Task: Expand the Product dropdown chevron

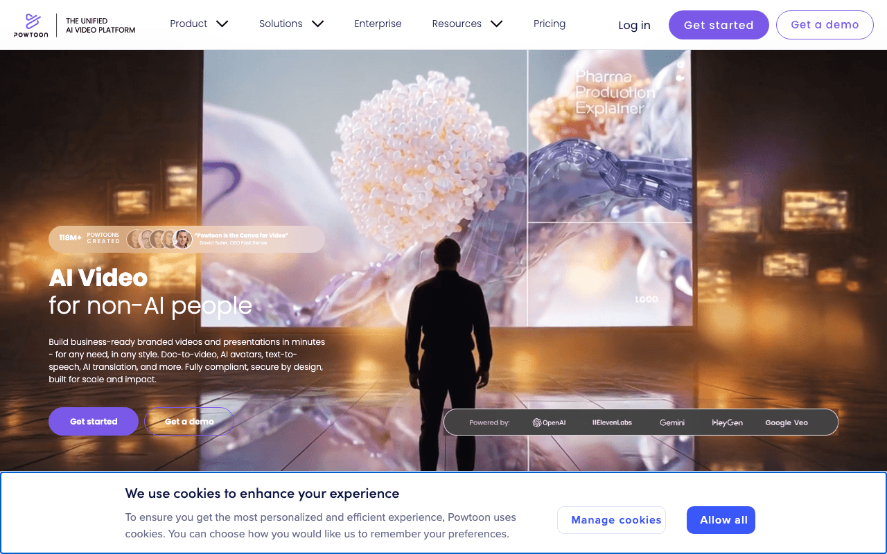Action: click(222, 24)
